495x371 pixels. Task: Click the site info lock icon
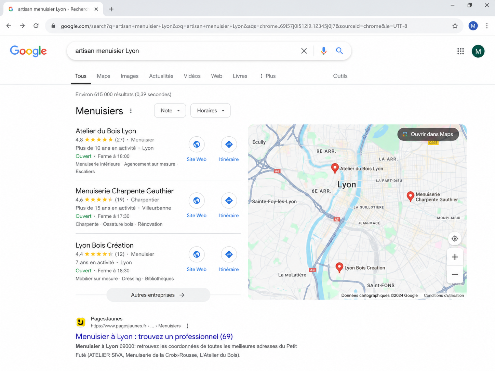[53, 26]
